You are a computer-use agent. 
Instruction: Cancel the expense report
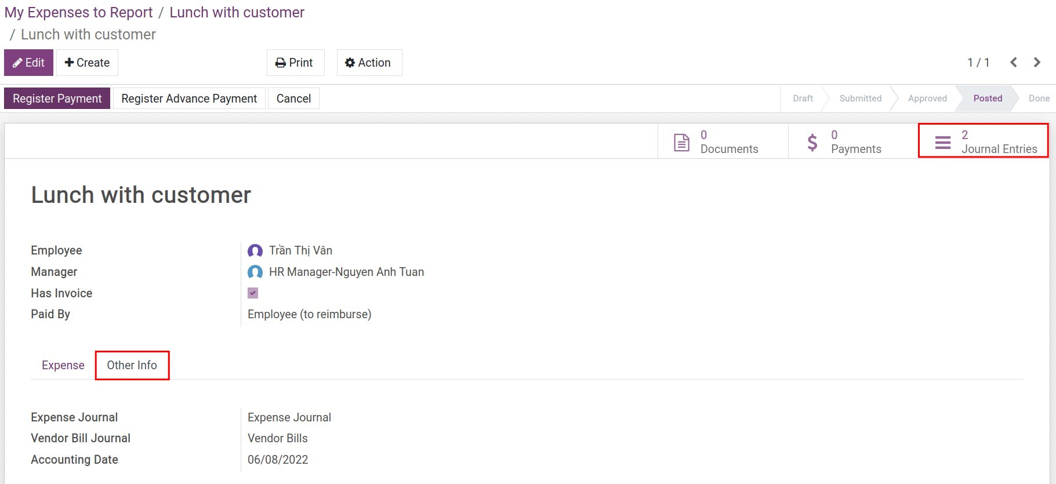(293, 99)
